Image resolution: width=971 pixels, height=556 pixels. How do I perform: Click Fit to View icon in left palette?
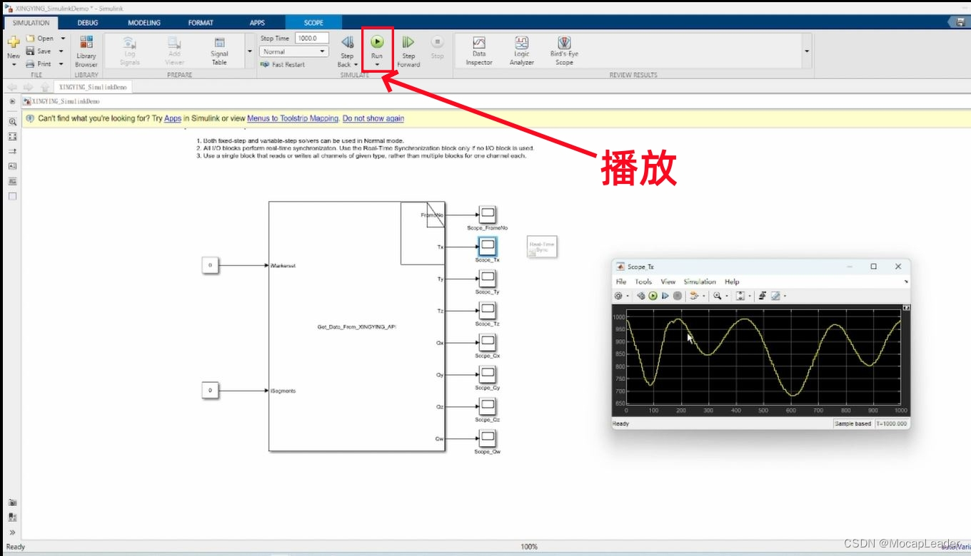click(x=12, y=136)
